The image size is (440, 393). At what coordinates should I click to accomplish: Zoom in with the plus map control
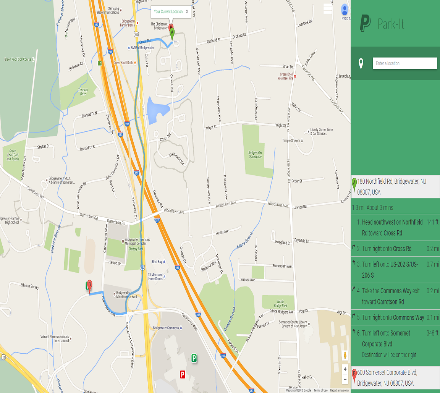click(x=345, y=369)
